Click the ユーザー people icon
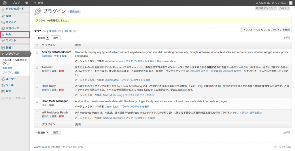This screenshot has width=295, height=151. (3, 79)
